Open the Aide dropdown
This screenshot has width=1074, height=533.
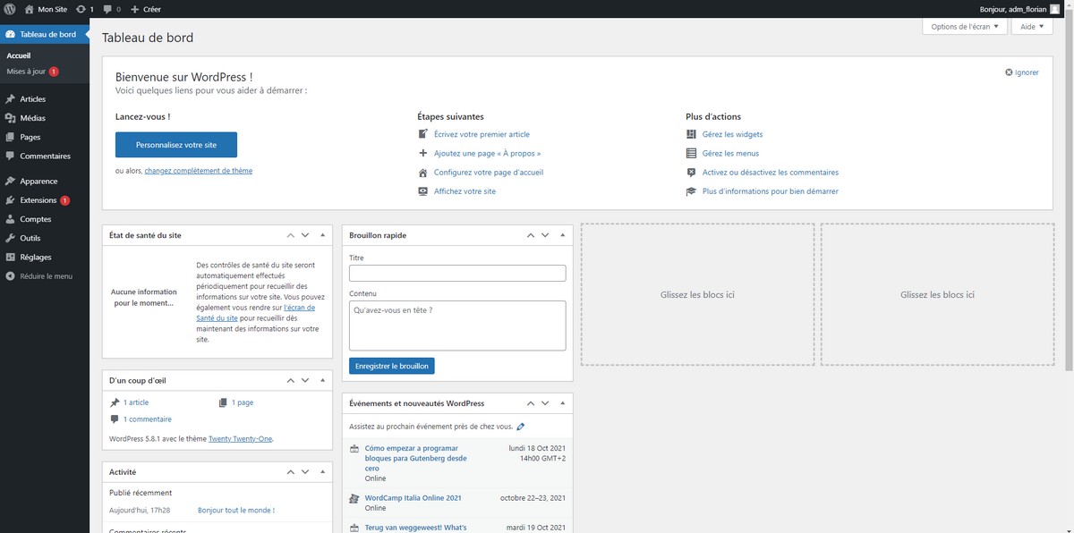coord(1030,26)
